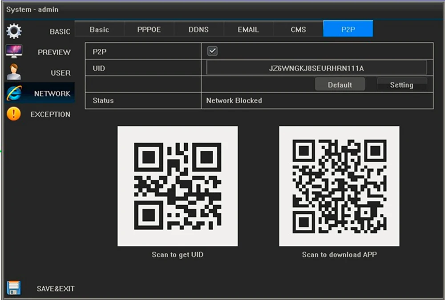Select the NETWORK section label

52,94
